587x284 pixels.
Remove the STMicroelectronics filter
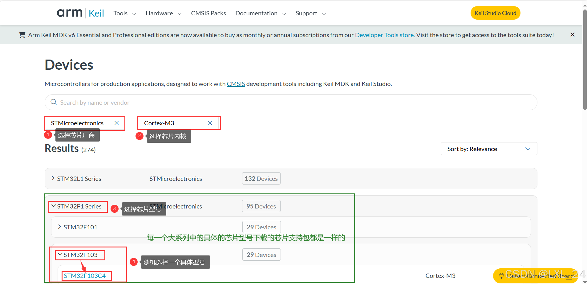pyautogui.click(x=117, y=123)
